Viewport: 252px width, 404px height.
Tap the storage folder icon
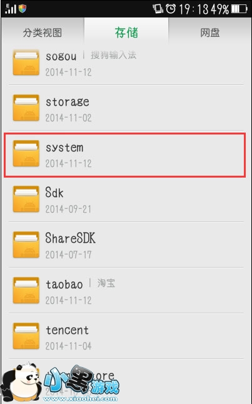coord(26,108)
